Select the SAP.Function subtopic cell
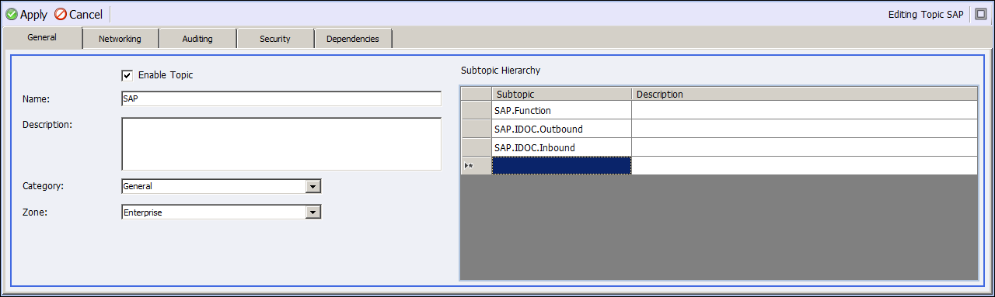 point(561,110)
